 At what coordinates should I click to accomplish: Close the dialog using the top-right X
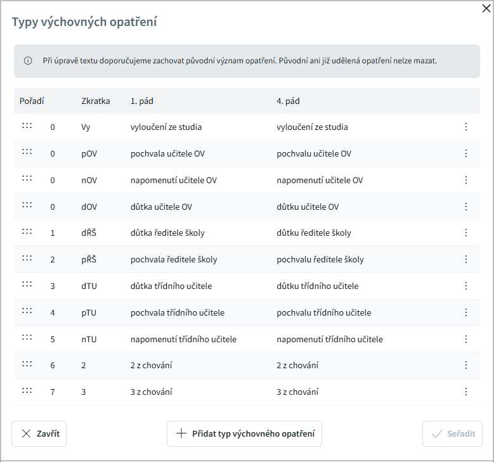click(x=486, y=8)
